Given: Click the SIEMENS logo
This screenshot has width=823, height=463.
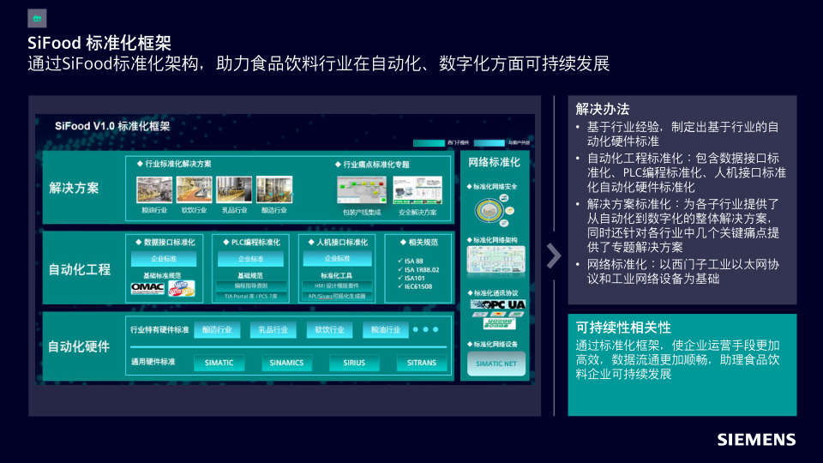Looking at the screenshot, I should (756, 440).
